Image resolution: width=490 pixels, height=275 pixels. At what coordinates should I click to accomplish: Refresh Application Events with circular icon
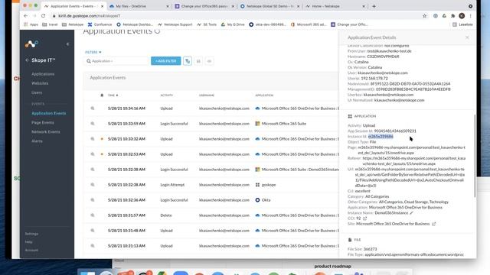[157, 31]
